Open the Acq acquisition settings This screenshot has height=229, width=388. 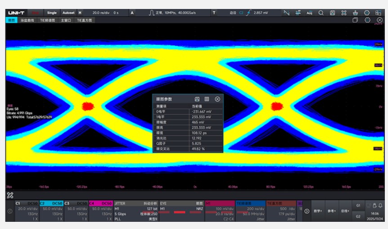tap(309, 13)
